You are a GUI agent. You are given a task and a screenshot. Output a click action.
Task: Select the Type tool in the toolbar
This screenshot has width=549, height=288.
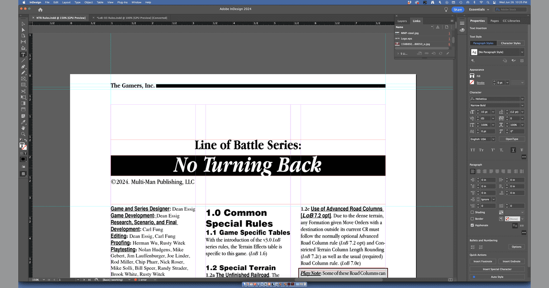click(23, 54)
